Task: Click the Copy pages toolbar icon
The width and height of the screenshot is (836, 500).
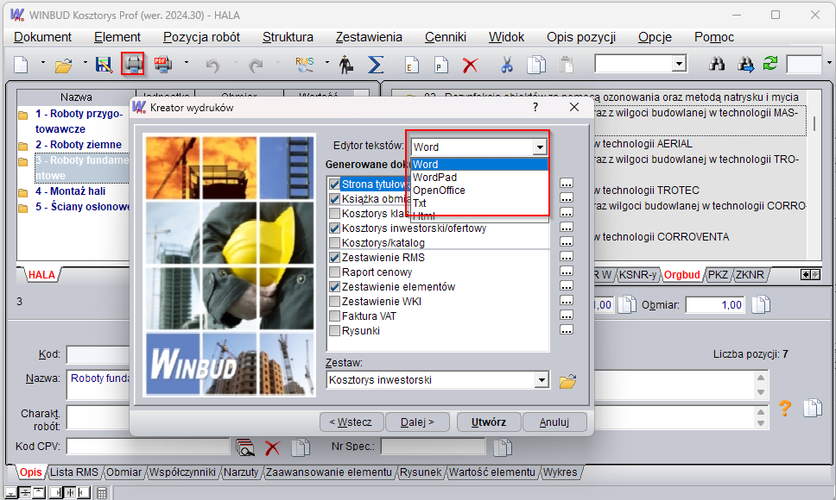Action: (x=536, y=65)
